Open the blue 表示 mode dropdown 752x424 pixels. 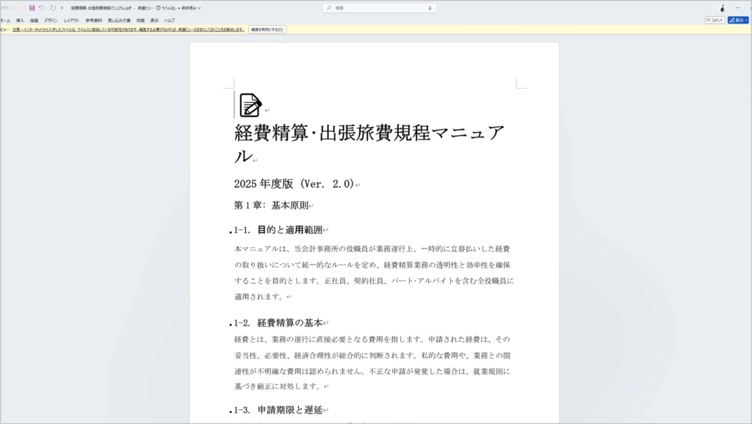coord(738,20)
